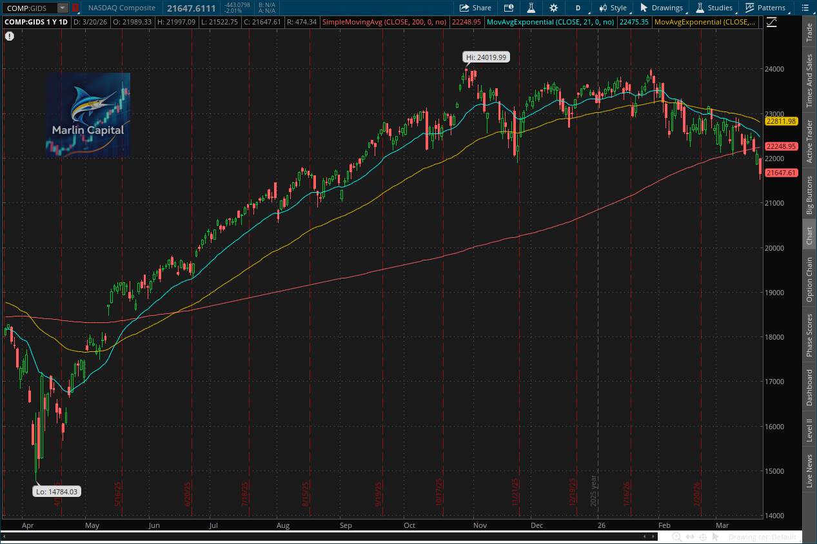Image resolution: width=817 pixels, height=544 pixels.
Task: Click the COMP:GIDS 1 Y 1D chart label
Action: tap(36, 22)
